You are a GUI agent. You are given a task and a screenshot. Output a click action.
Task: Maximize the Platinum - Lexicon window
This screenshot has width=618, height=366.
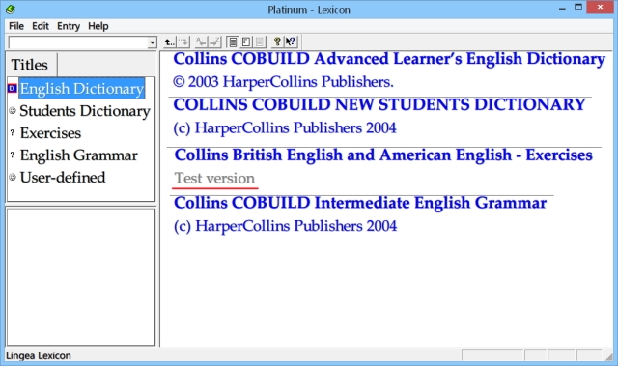(578, 8)
